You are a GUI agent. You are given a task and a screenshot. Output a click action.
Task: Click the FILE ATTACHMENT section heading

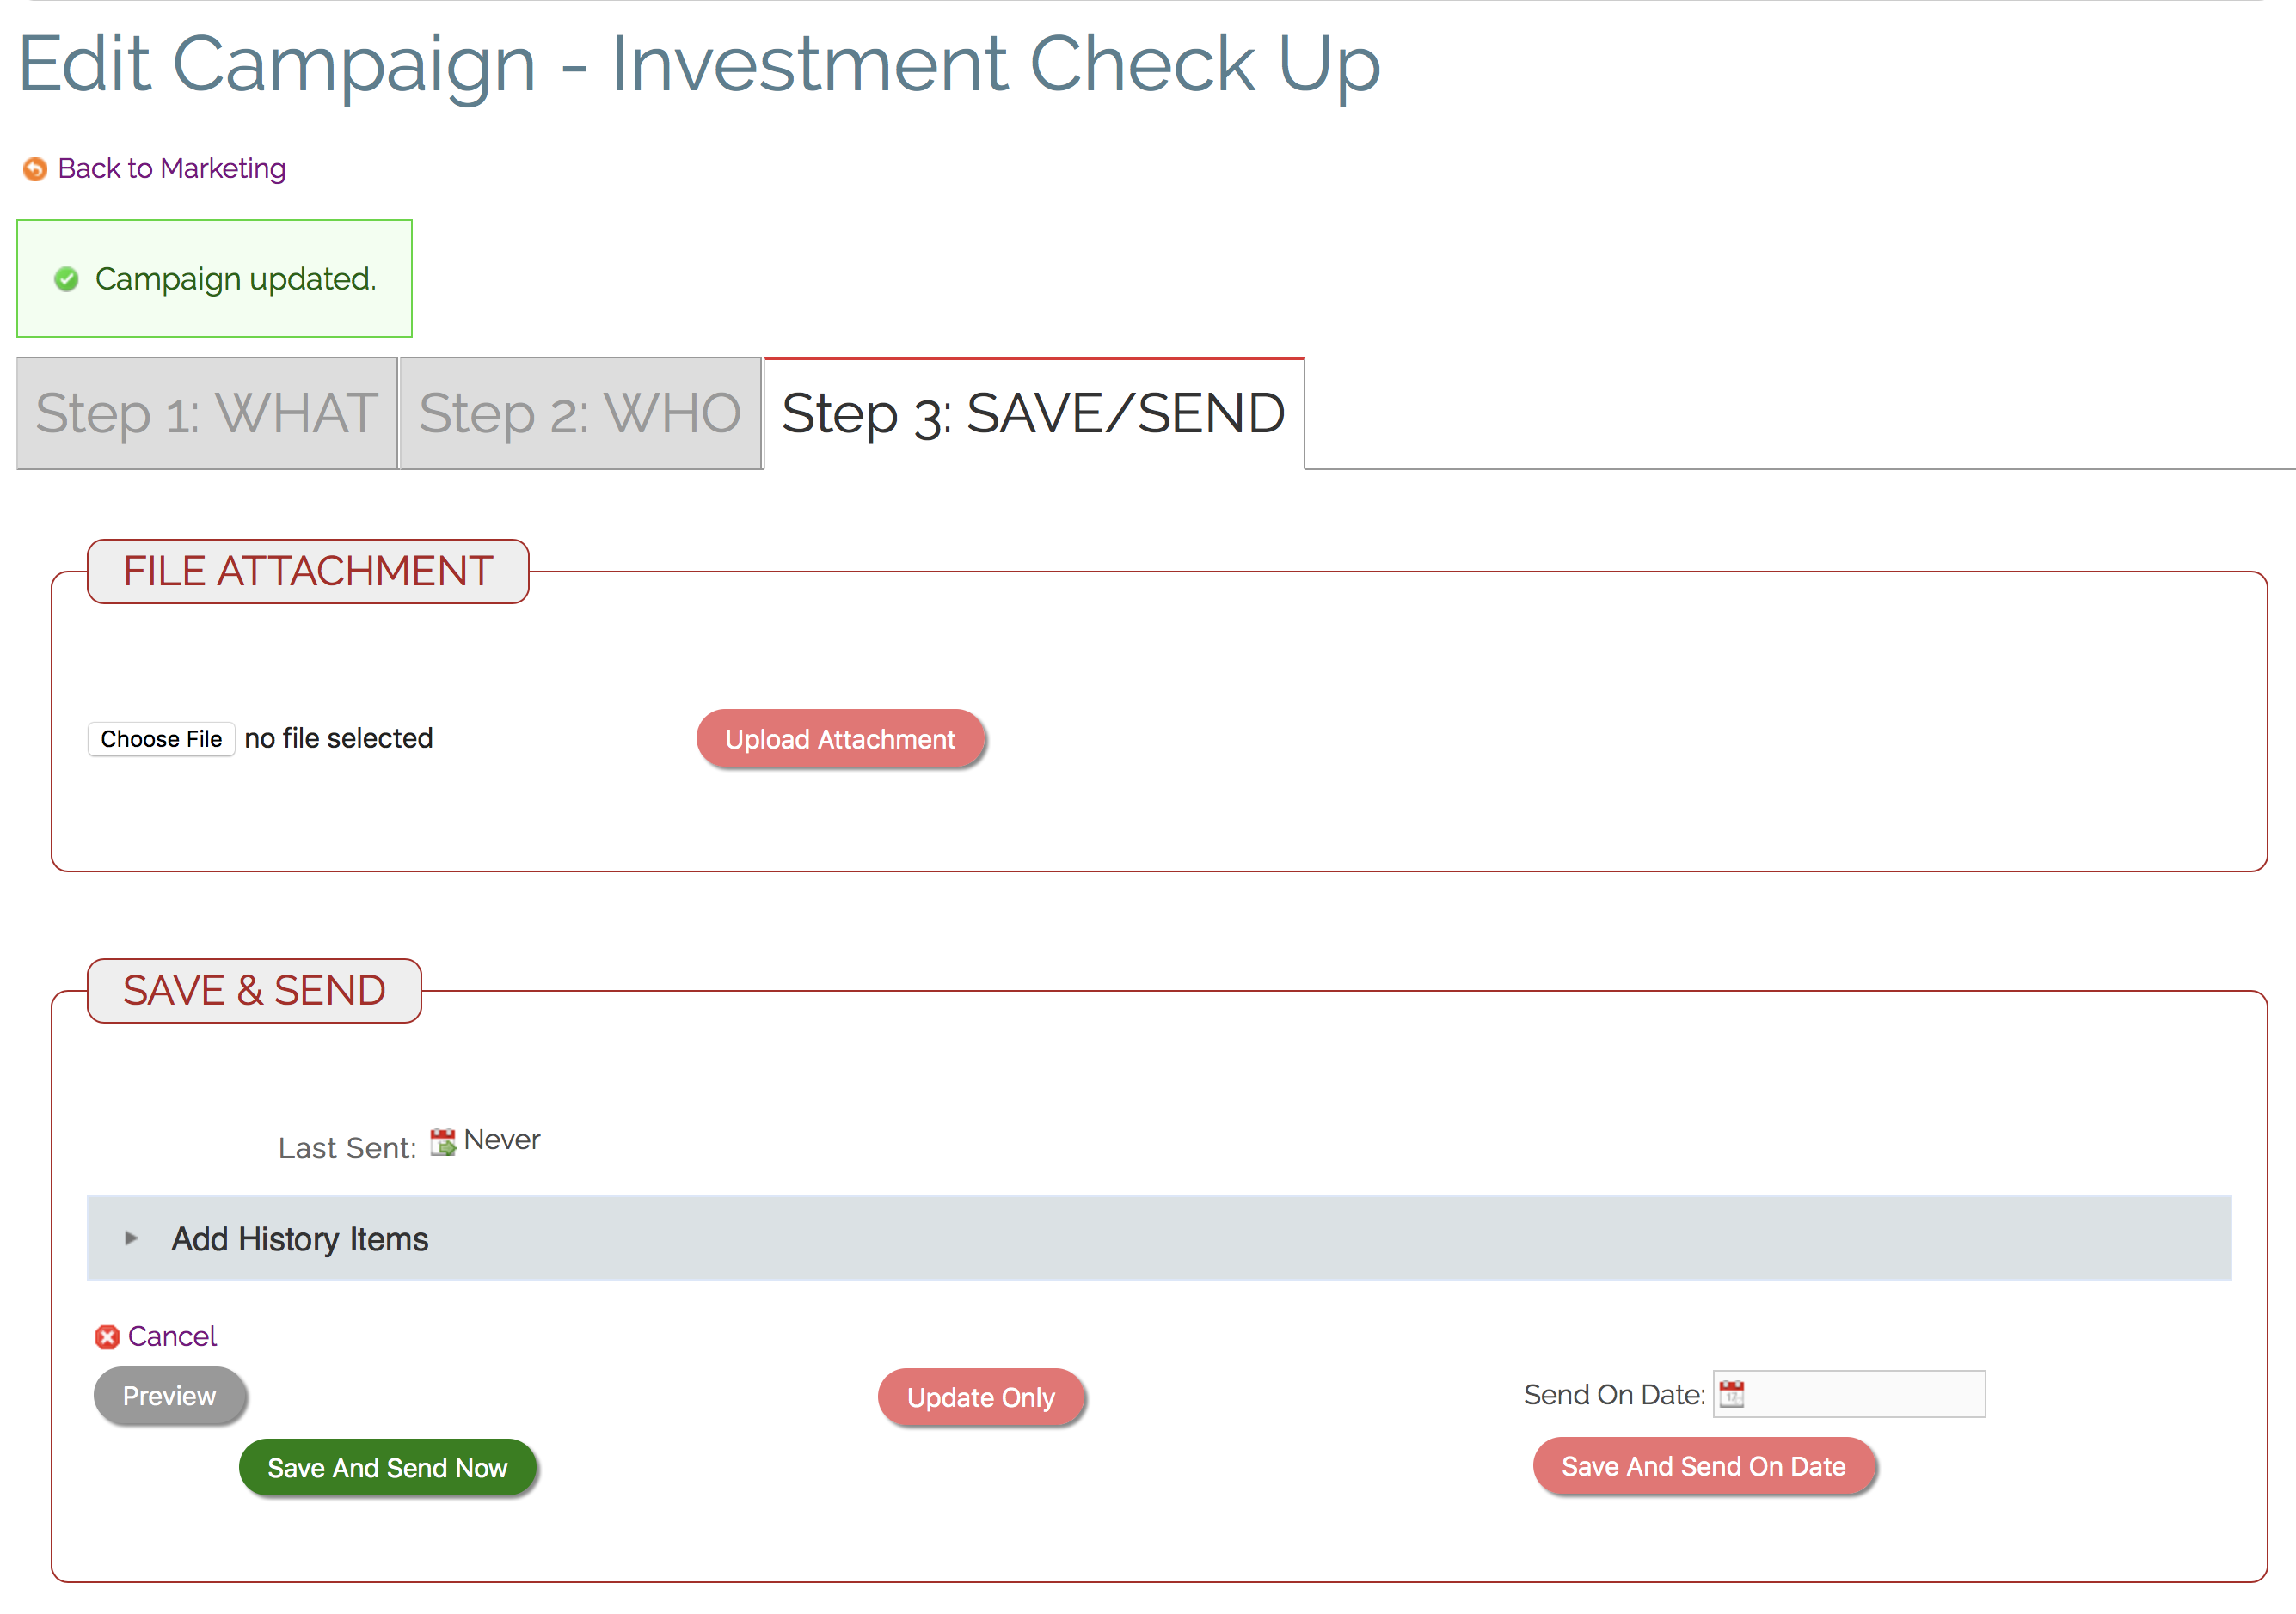308,572
